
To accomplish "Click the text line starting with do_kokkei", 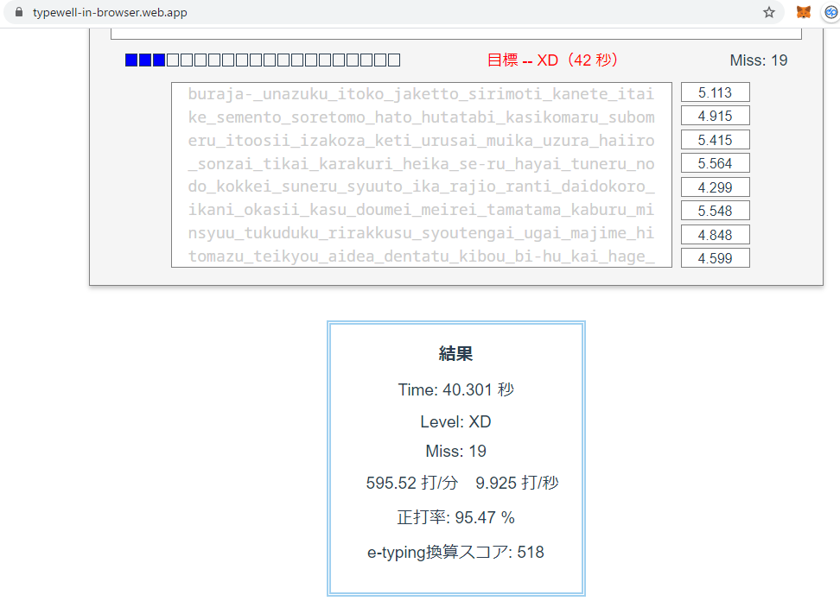I will click(x=421, y=187).
